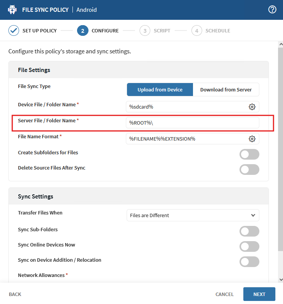Click the CANCEL button
Image resolution: width=283 pixels, height=304 pixels.
pos(224,294)
